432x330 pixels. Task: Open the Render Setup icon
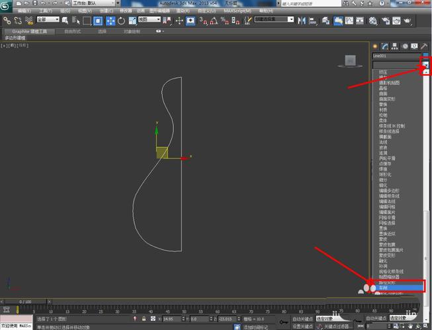tap(386, 21)
